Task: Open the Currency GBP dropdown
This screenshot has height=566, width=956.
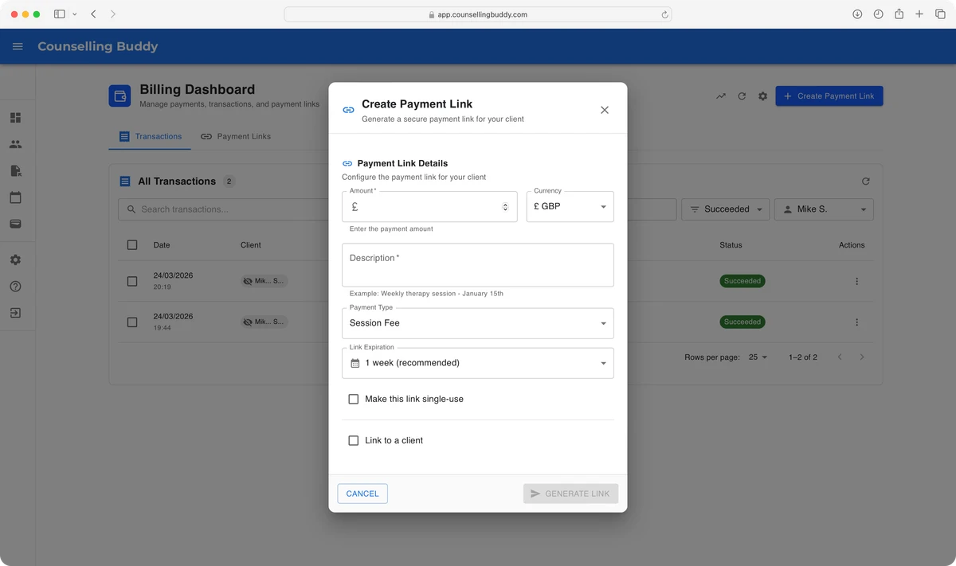Action: 570,207
